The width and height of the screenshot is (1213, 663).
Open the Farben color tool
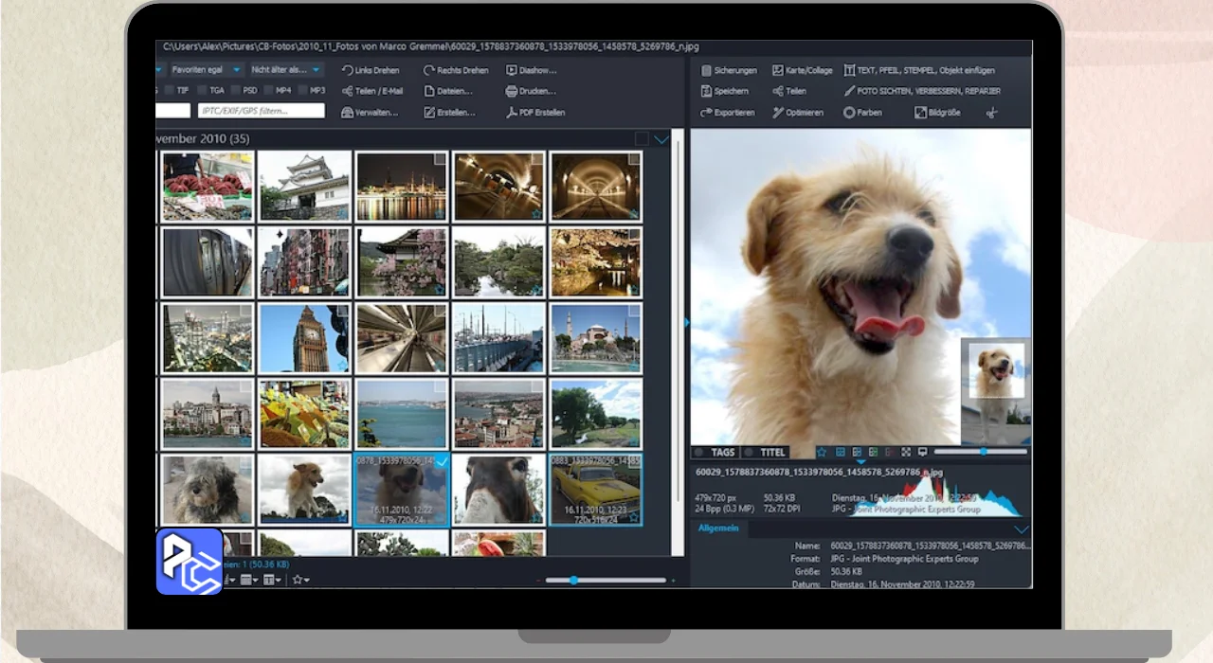click(862, 112)
